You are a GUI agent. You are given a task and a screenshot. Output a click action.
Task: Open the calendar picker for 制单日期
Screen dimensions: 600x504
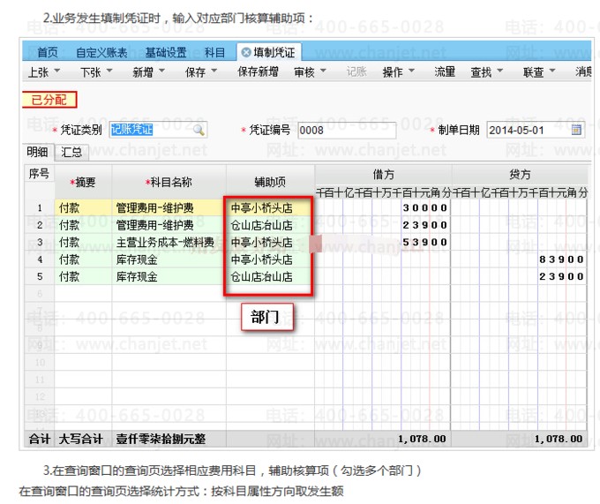(x=576, y=130)
